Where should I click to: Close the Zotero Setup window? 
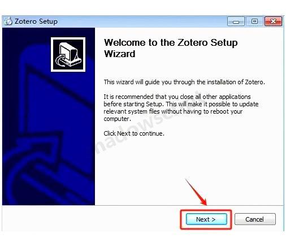point(273,21)
